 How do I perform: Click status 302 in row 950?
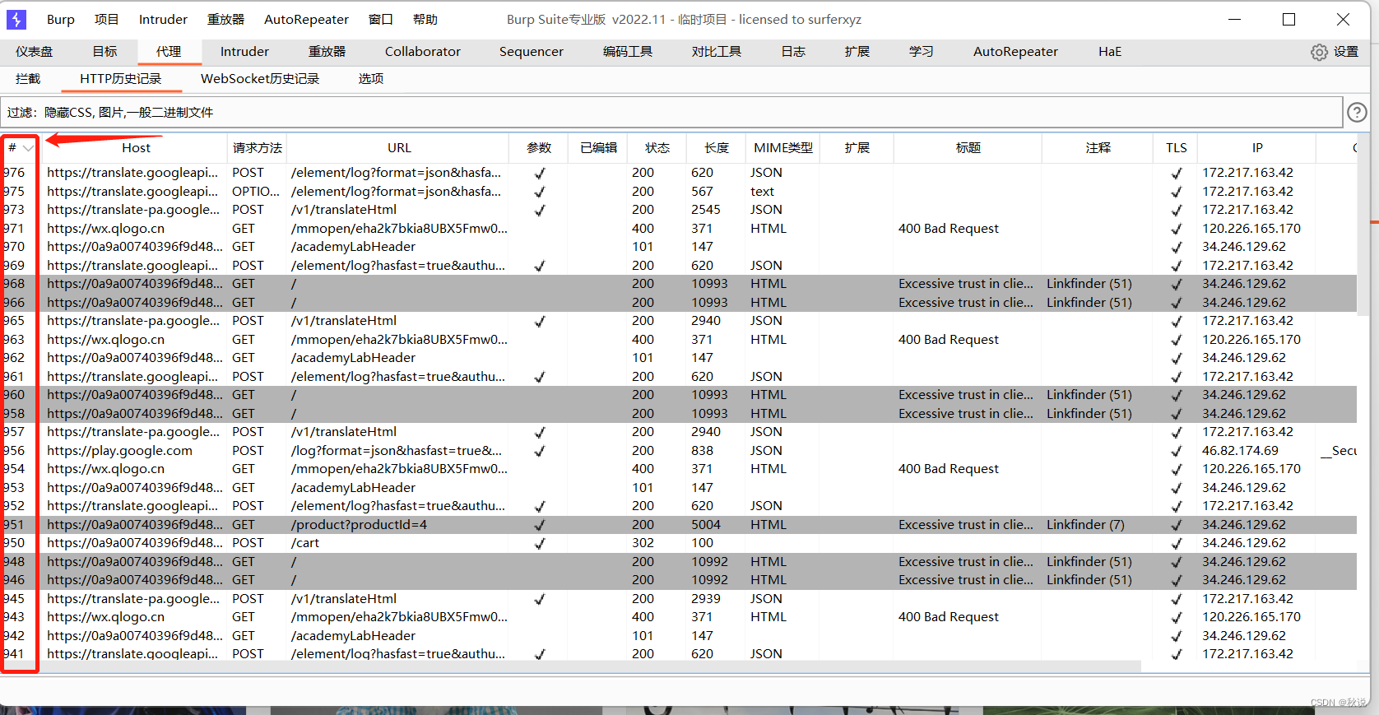(x=643, y=543)
